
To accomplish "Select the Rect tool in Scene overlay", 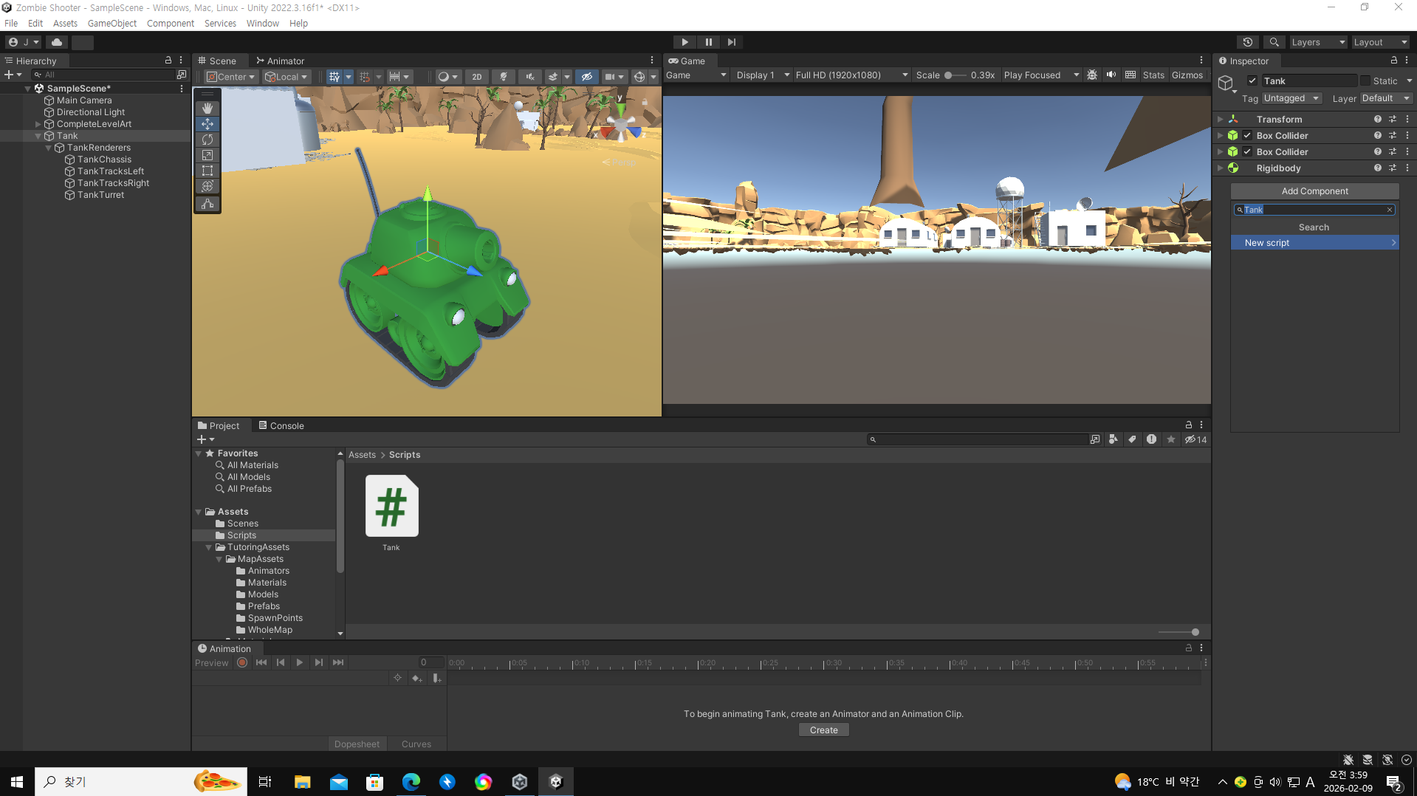I will click(207, 171).
